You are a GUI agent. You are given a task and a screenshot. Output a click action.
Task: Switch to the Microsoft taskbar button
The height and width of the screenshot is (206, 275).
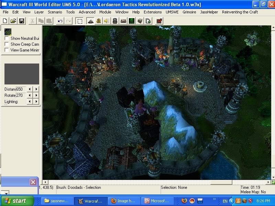click(x=157, y=201)
